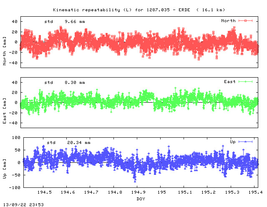Click the timestamp '13/09/22 23:53'

(x=23, y=204)
